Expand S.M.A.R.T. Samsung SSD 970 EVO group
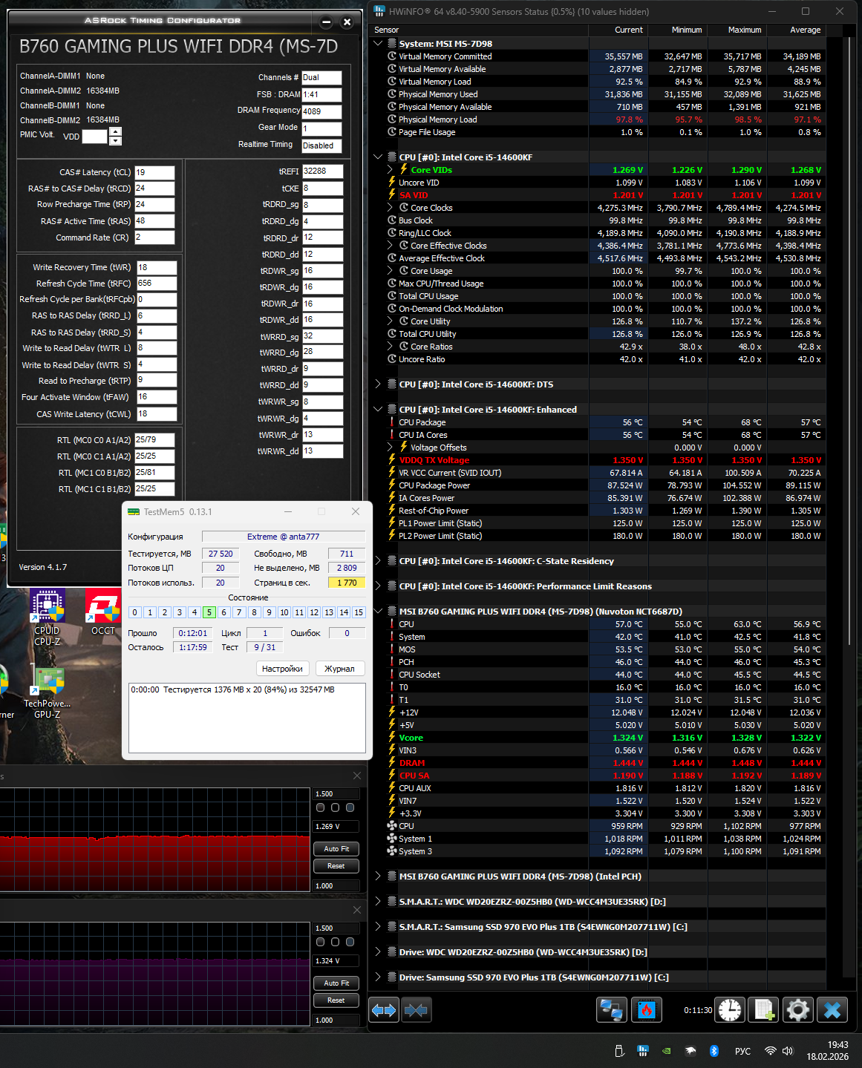862x1068 pixels. [378, 927]
